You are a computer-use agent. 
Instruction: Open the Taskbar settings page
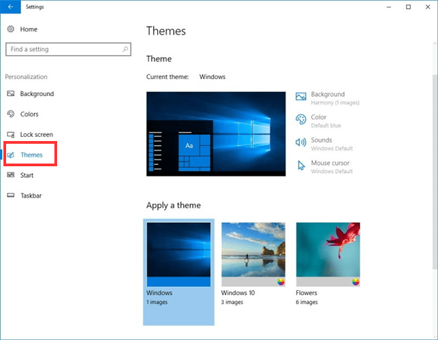(31, 196)
